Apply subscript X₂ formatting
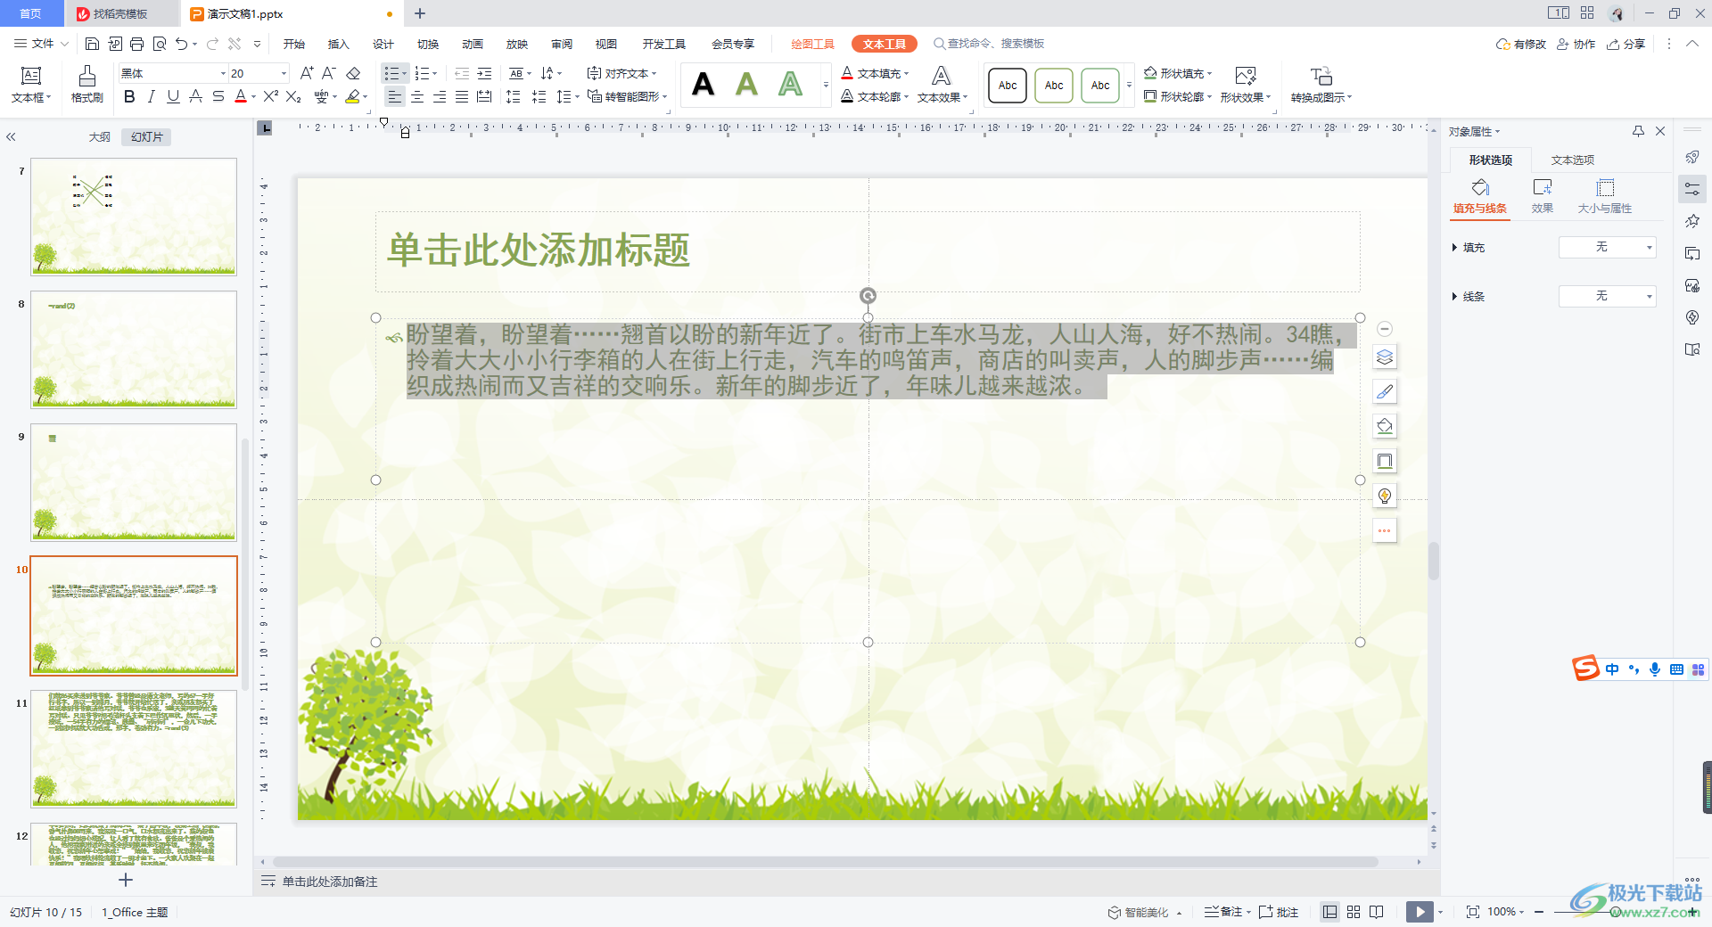The width and height of the screenshot is (1712, 927). 293,96
